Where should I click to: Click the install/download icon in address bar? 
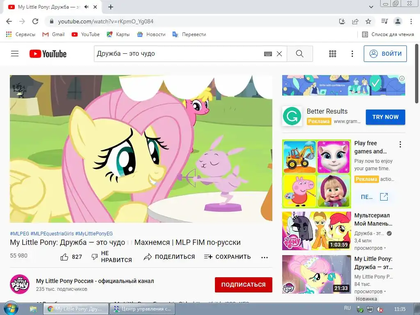pyautogui.click(x=342, y=21)
